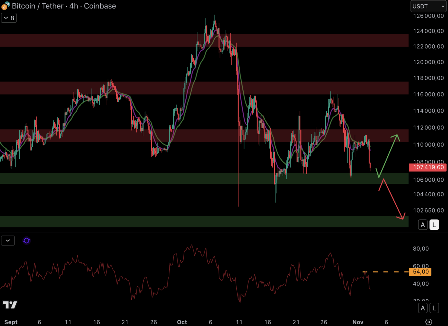This screenshot has width=448, height=326.
Task: Open the USDT currency dropdown
Action: (428, 6)
